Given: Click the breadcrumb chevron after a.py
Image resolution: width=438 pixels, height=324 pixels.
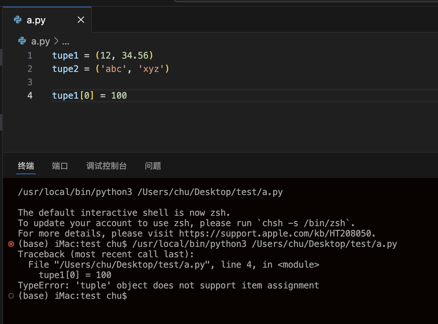Looking at the screenshot, I should pos(56,41).
